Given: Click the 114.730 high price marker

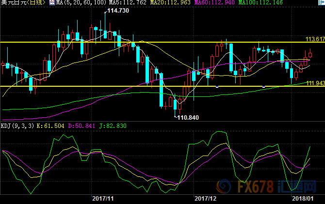Looking at the screenshot, I should click(118, 11).
